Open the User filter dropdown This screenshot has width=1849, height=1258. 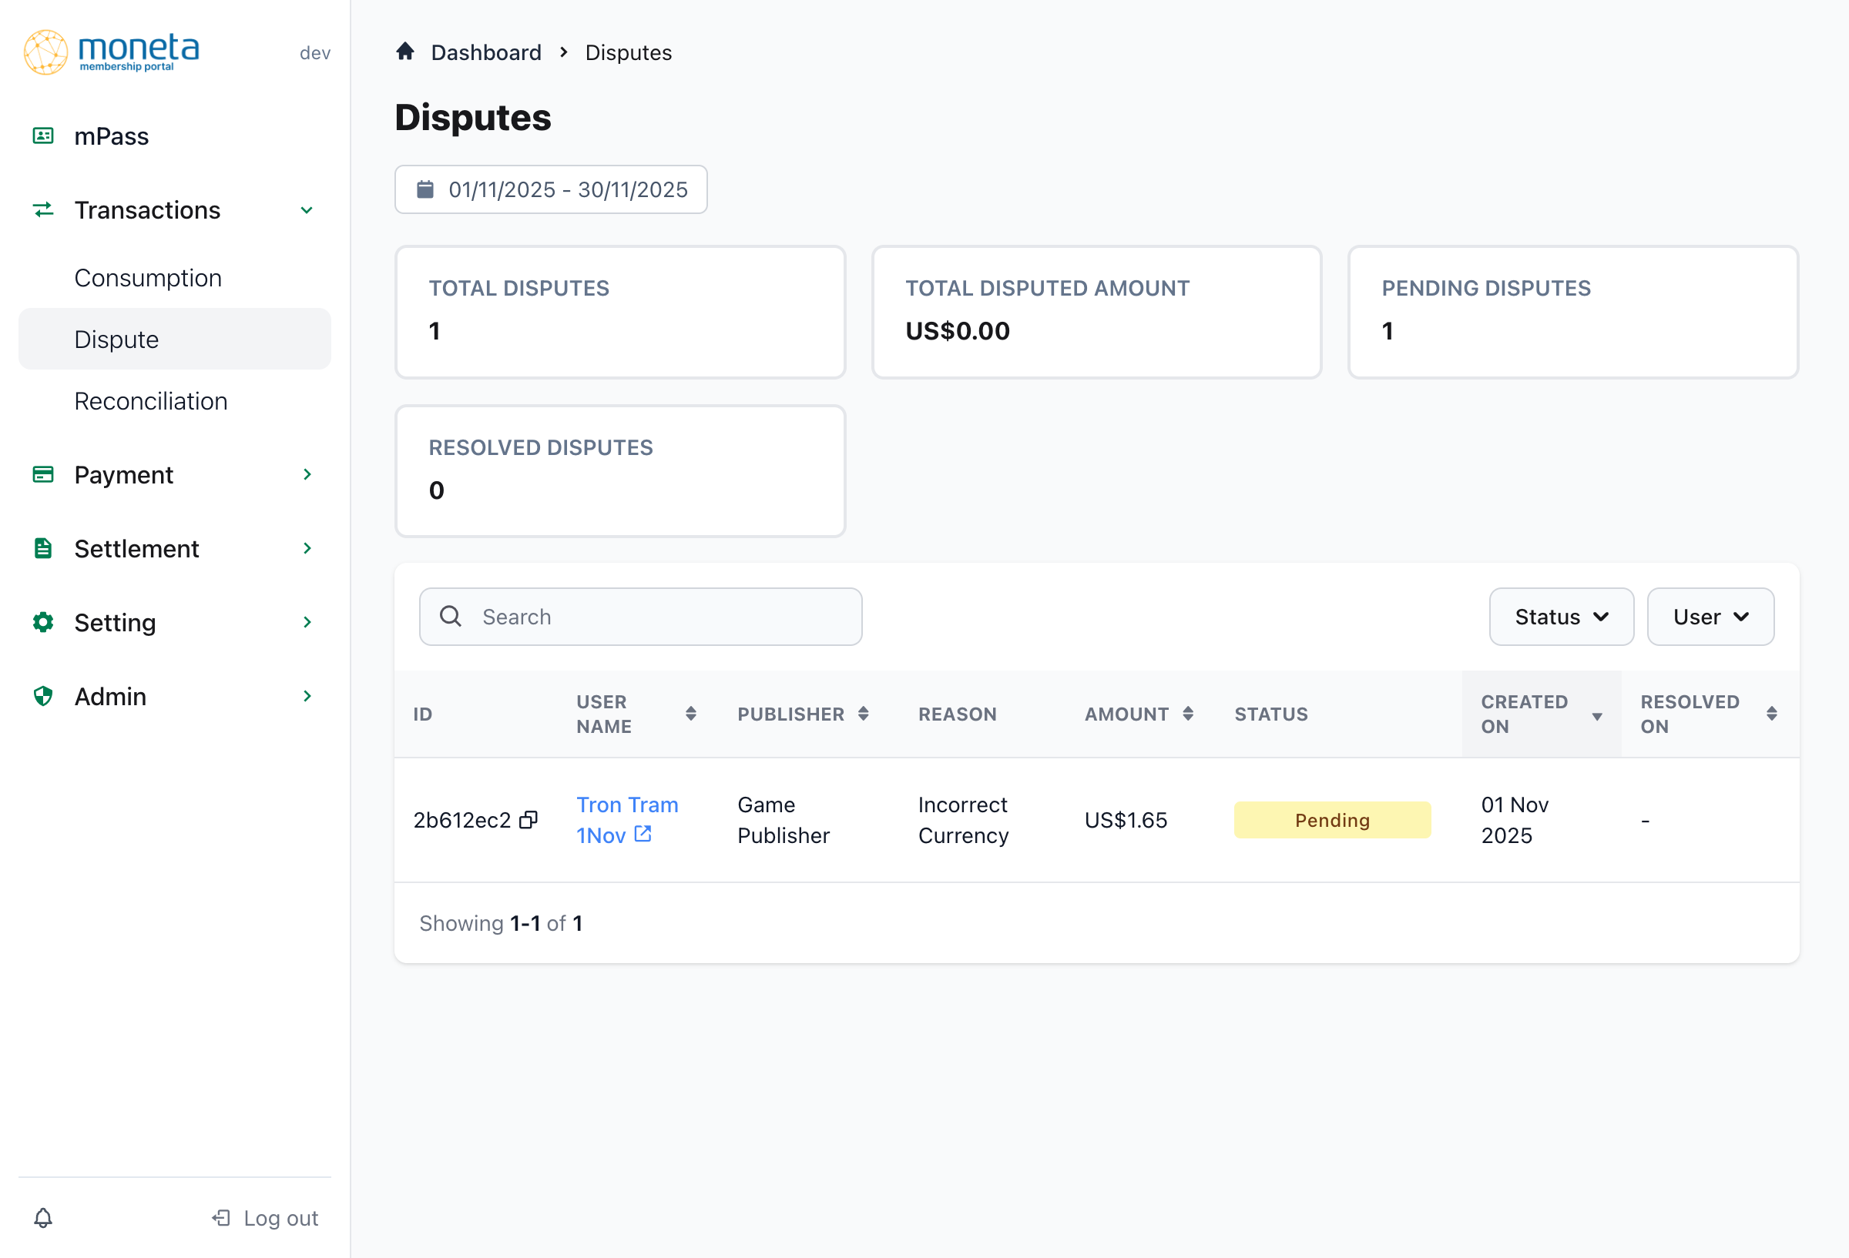point(1710,617)
